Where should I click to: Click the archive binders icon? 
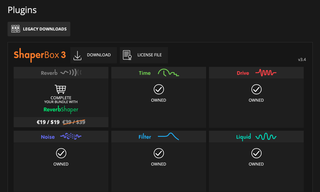point(15,29)
